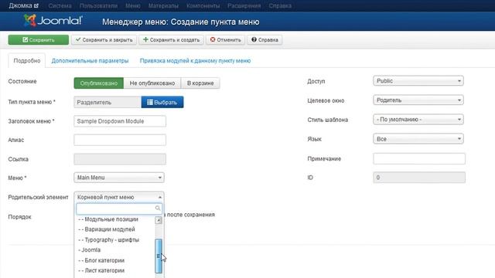Click the magnifier icon in dropdown search
The image size is (495, 278).
[158, 208]
